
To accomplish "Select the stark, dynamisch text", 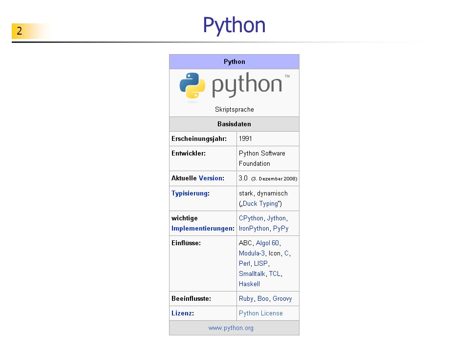I will click(263, 194).
